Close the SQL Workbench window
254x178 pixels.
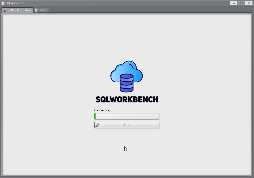click(249, 3)
